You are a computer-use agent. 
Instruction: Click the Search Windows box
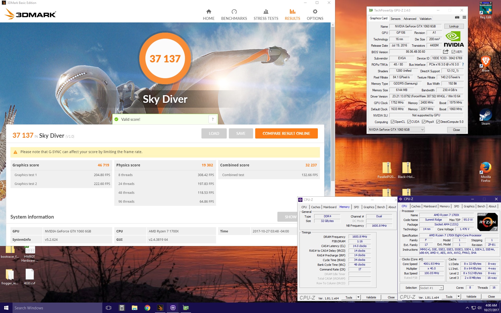pos(57,308)
